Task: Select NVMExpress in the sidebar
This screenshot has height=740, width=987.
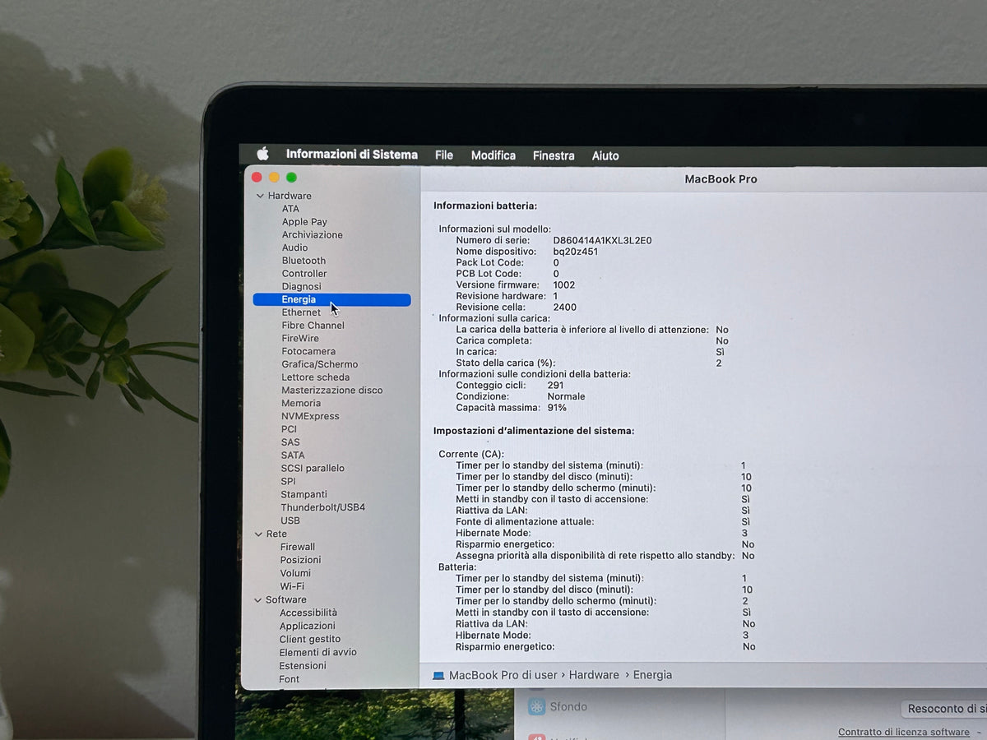Action: (310, 416)
